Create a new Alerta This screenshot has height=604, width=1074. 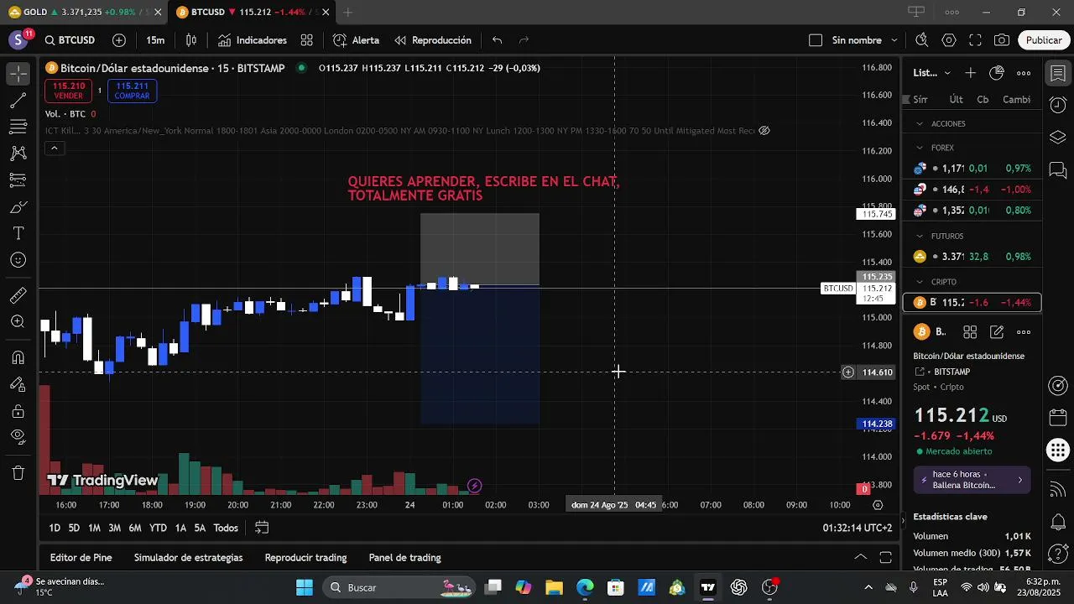click(356, 40)
